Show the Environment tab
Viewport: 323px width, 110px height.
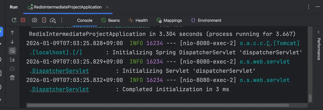(206, 20)
